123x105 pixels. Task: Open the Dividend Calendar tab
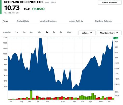click(104, 21)
